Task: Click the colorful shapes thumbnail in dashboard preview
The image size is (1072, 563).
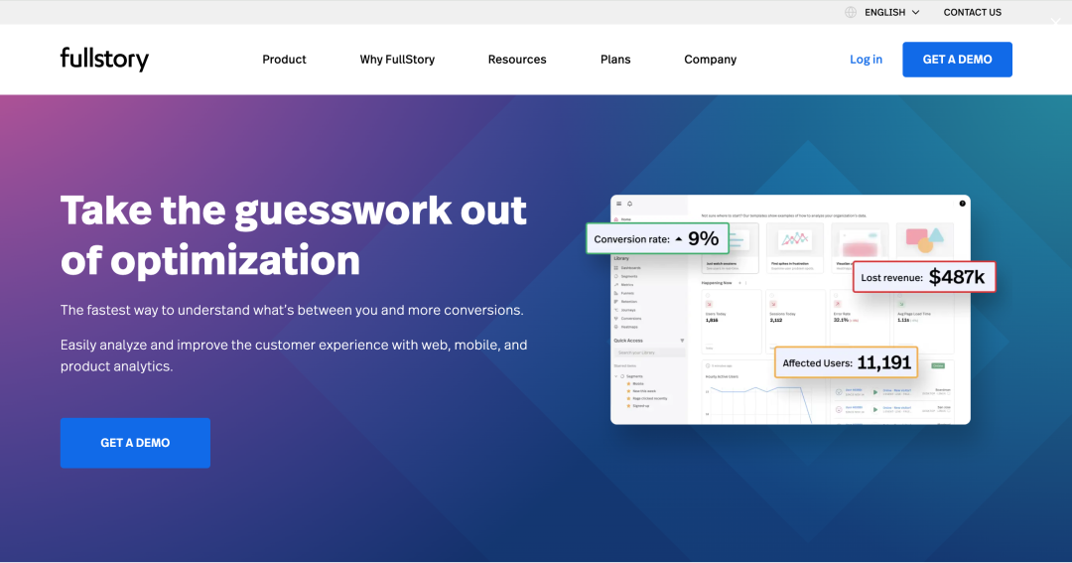Action: [924, 240]
